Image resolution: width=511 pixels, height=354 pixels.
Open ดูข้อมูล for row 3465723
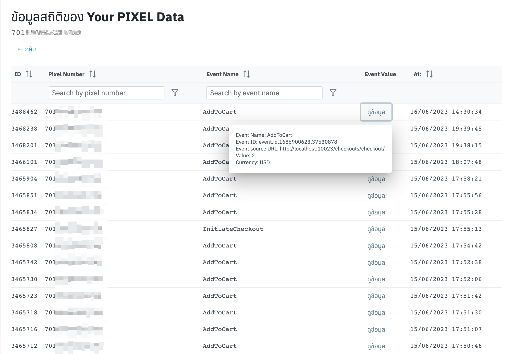click(376, 296)
